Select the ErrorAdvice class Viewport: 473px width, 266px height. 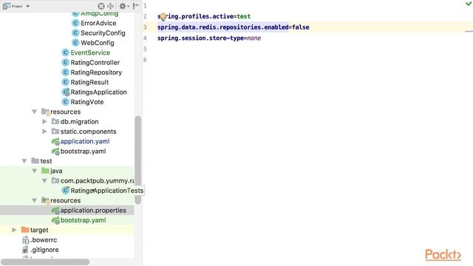pos(98,23)
